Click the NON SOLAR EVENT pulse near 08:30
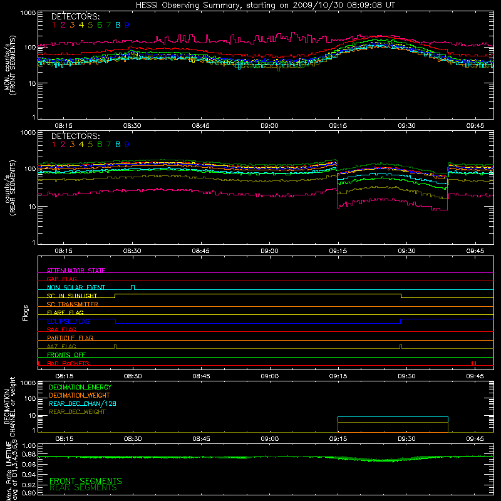This screenshot has width=501, height=501. coord(133,287)
